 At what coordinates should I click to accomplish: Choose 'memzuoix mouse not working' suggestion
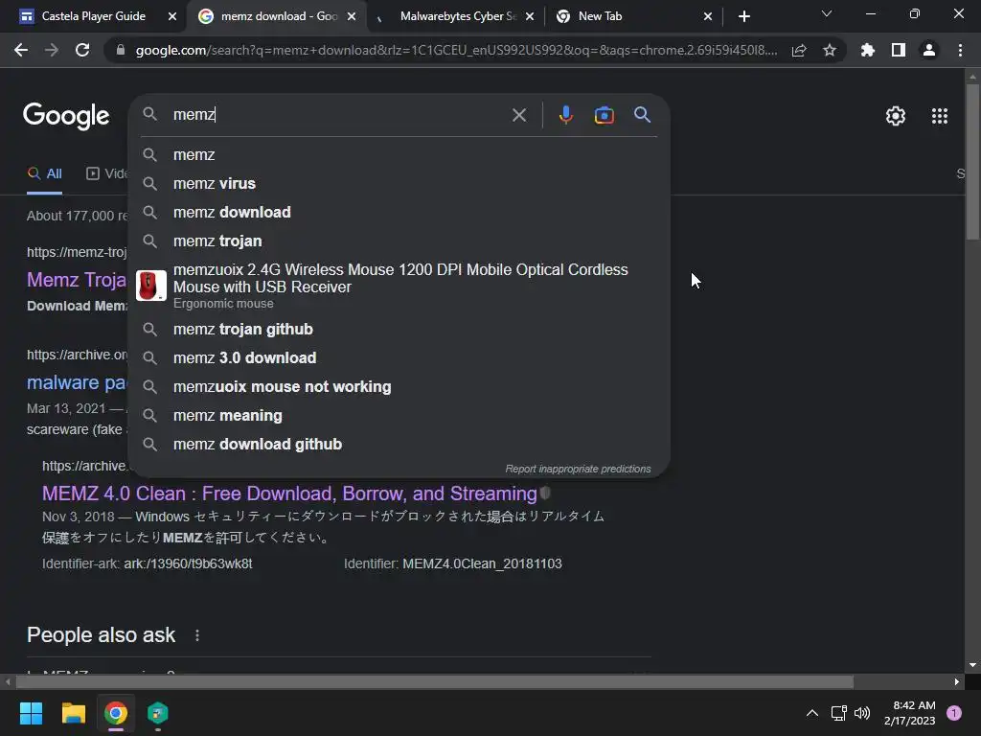pos(399,387)
